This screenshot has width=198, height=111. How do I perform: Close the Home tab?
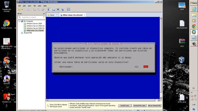pos(57,15)
